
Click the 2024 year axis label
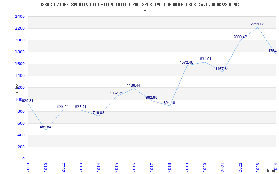pos(276,167)
